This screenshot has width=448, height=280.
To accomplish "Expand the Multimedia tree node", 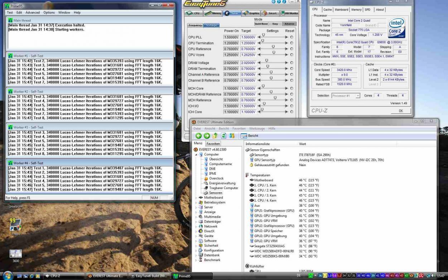I will [x=196, y=217].
